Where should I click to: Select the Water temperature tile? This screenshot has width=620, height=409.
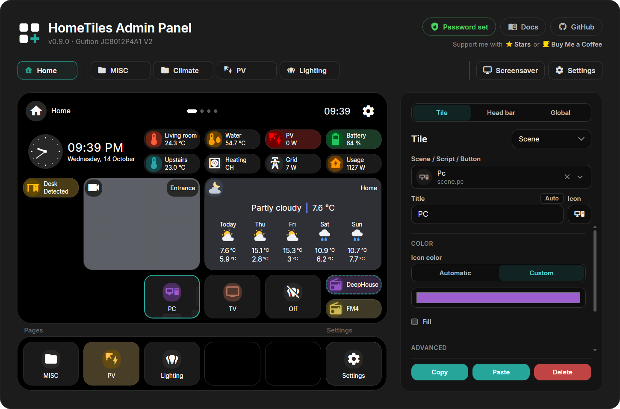233,139
